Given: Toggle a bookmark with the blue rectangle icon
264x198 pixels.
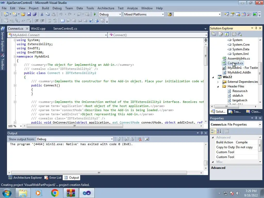Looking at the screenshot, I should pyautogui.click(x=62, y=21).
